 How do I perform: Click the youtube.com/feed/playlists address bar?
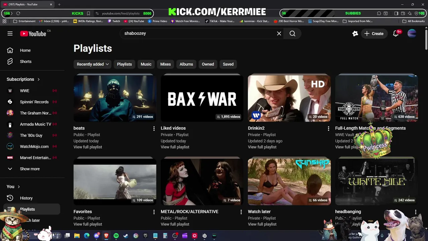pyautogui.click(x=121, y=13)
